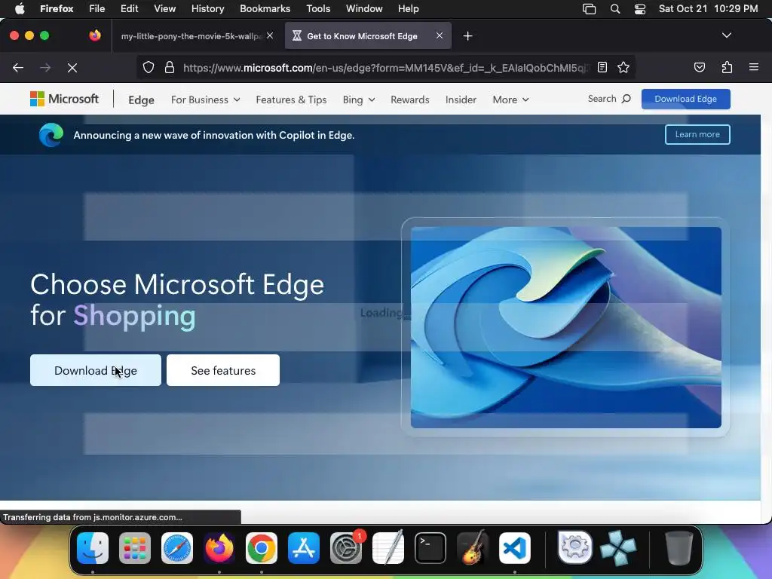
Task: Open a new tab with plus
Action: 467,36
